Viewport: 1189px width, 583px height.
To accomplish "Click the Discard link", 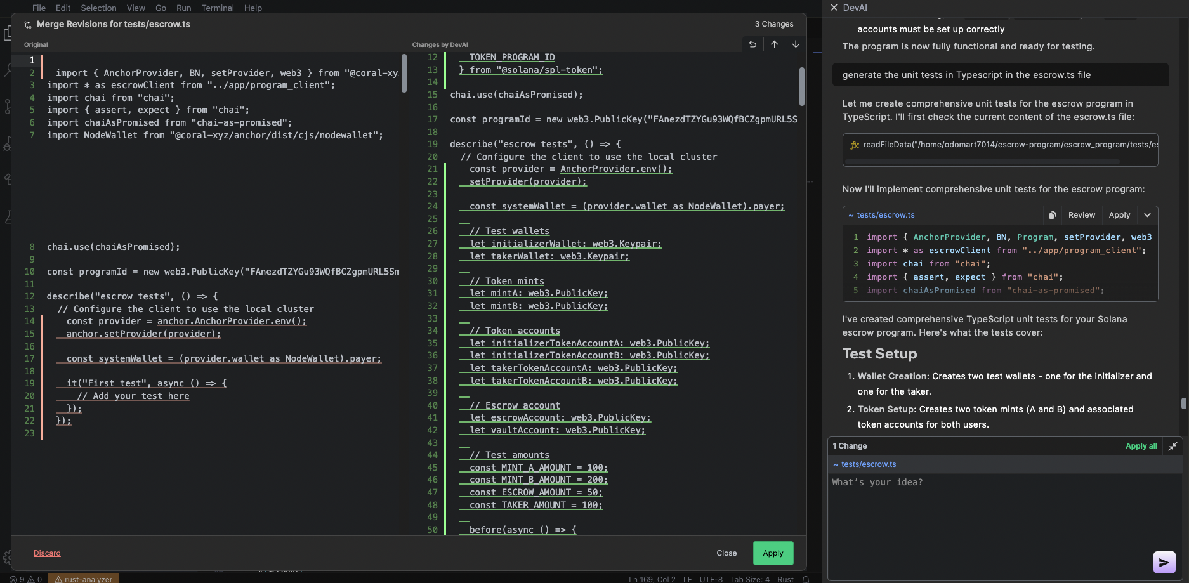I will point(47,553).
